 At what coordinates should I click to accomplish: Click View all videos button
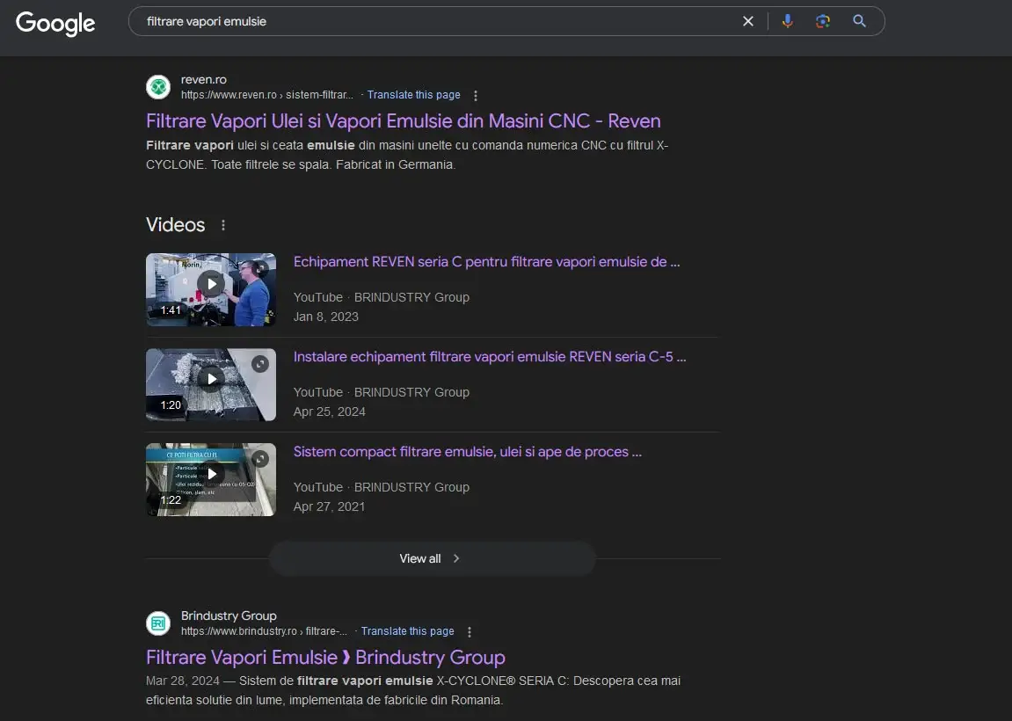432,558
